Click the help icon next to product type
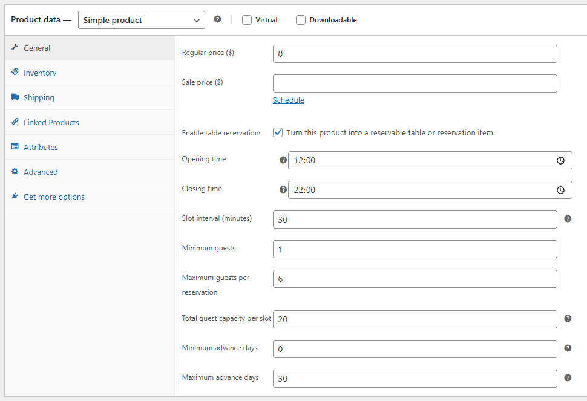 point(217,19)
